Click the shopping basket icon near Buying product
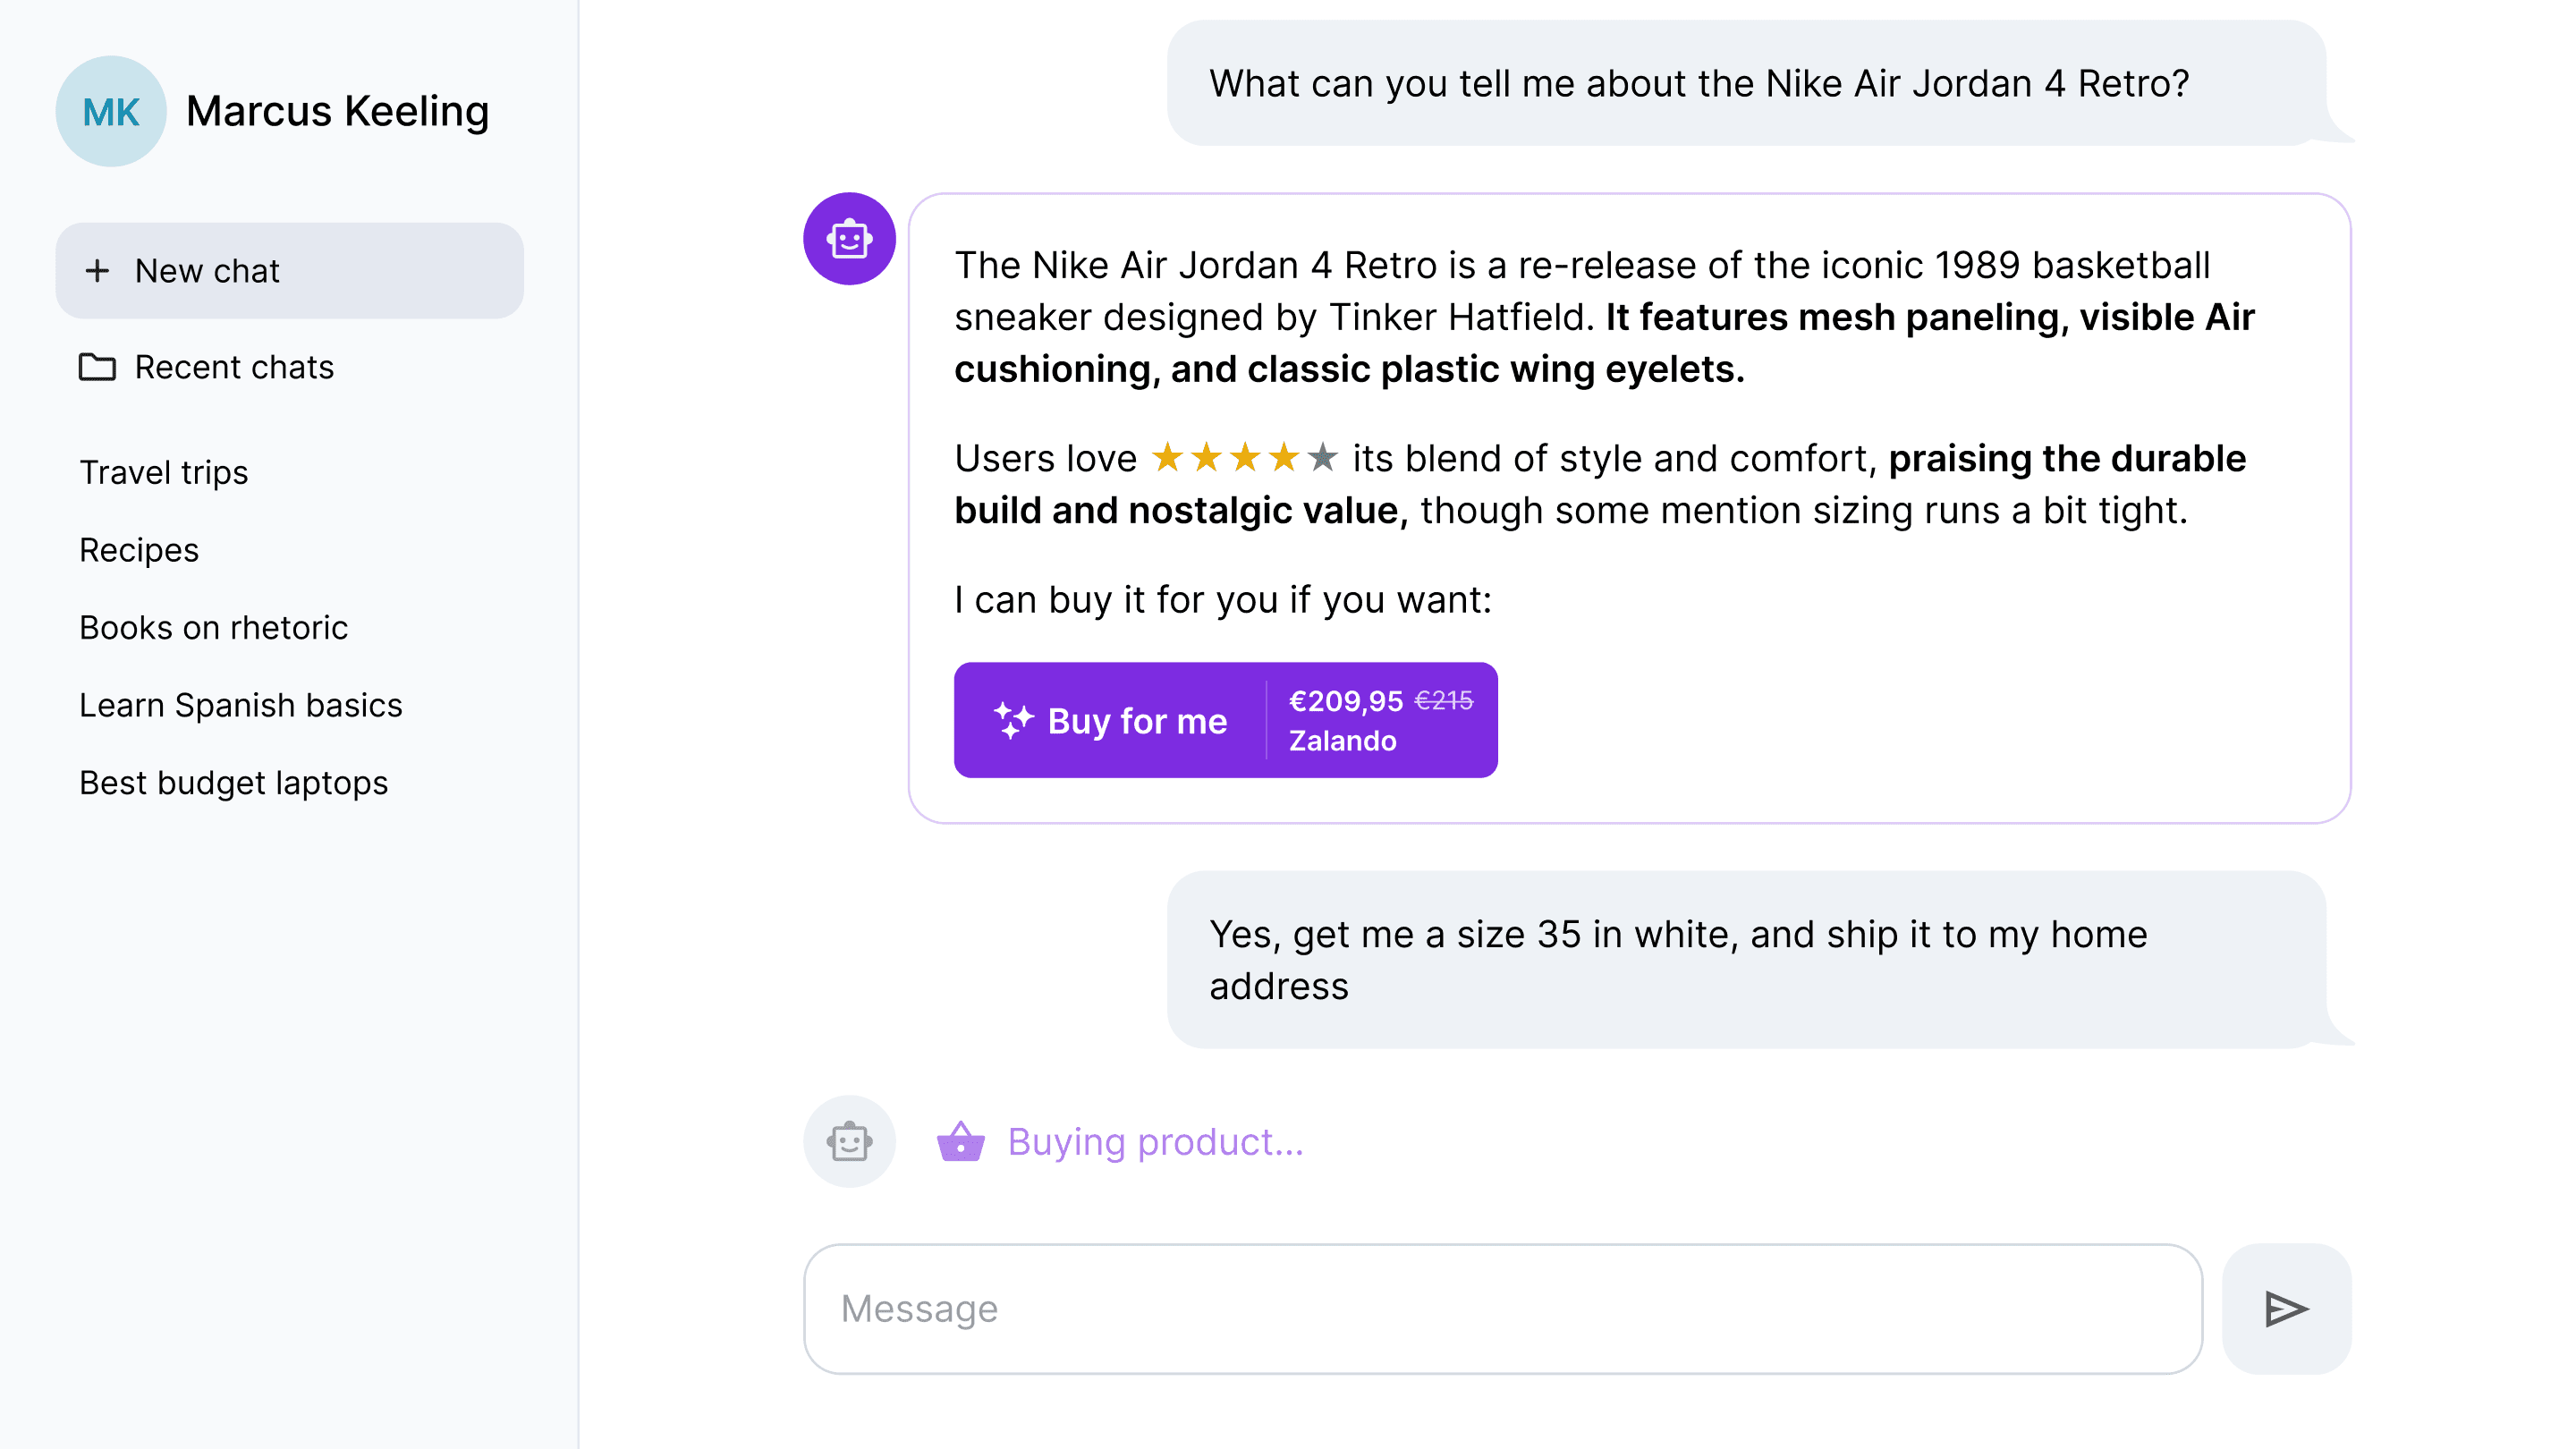 click(959, 1141)
